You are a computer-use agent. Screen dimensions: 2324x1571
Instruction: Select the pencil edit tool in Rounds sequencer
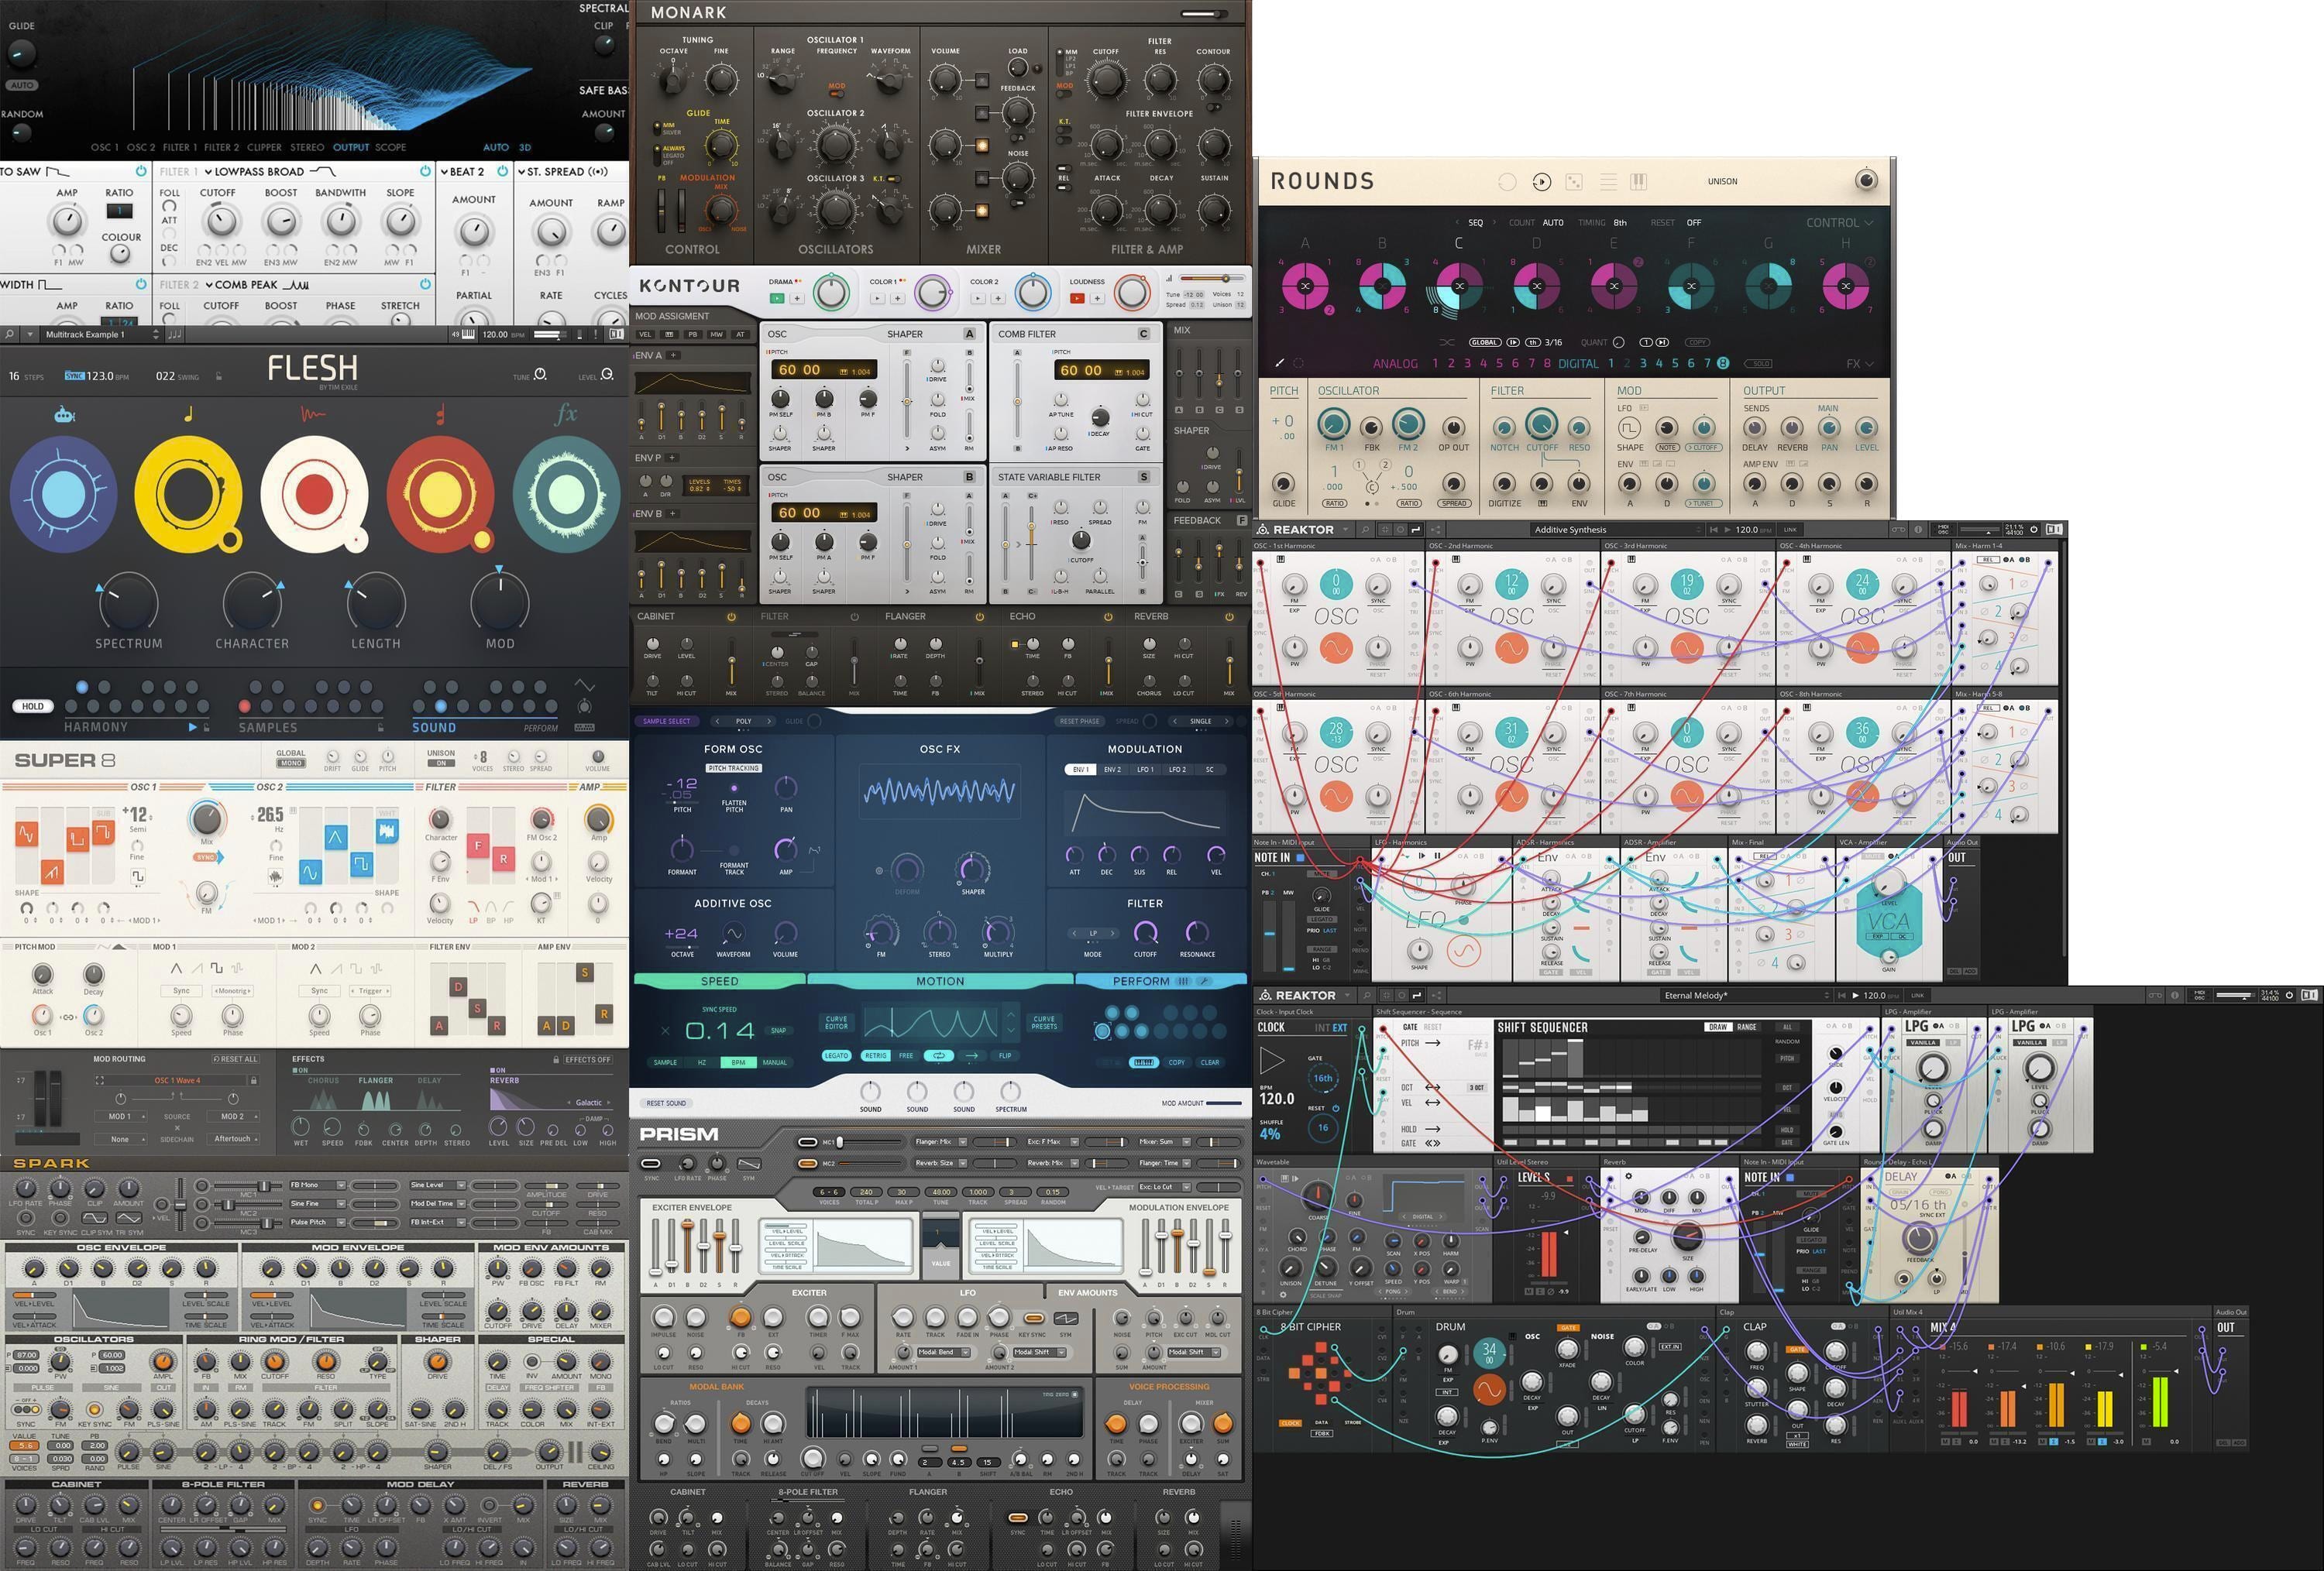point(1280,364)
